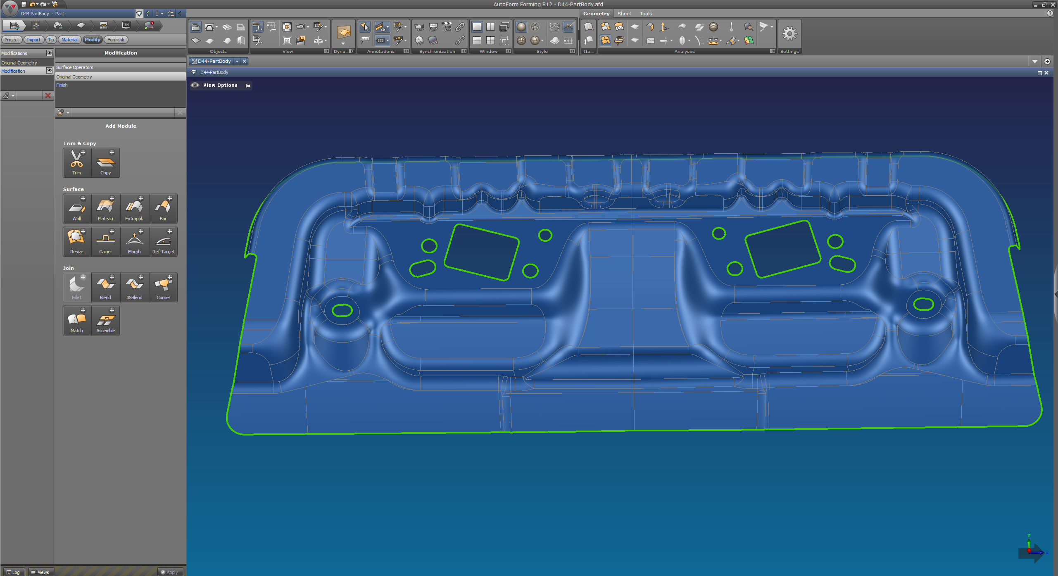This screenshot has height=576, width=1058.
Task: Add a Trim module
Action: [x=76, y=162]
